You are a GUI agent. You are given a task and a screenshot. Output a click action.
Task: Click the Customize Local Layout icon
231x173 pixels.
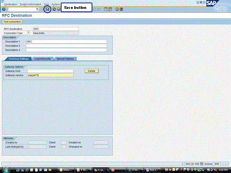point(121,9)
